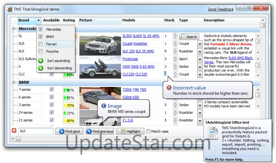Open the Brand column filter dropdown
Viewport: 276px width, 163px height.
[x=39, y=21]
